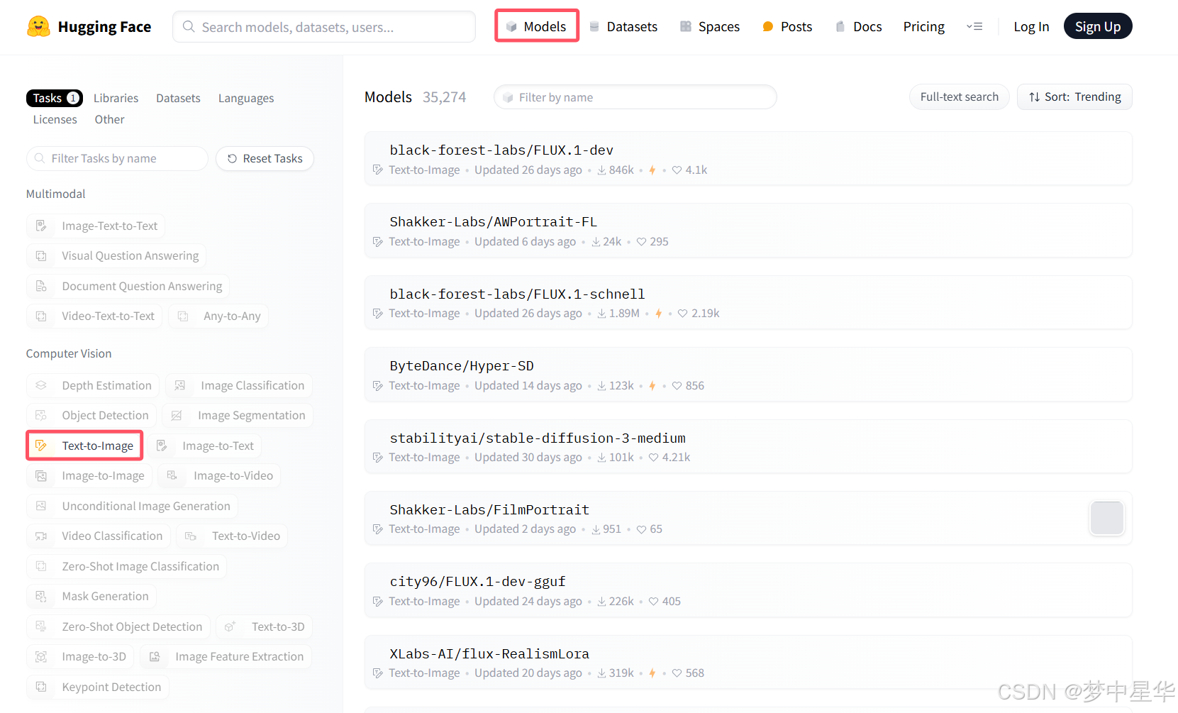Screen dimensions: 1178x713
Task: Click the download icon on city96/FLUX.1-dev-gguf
Action: coord(601,601)
